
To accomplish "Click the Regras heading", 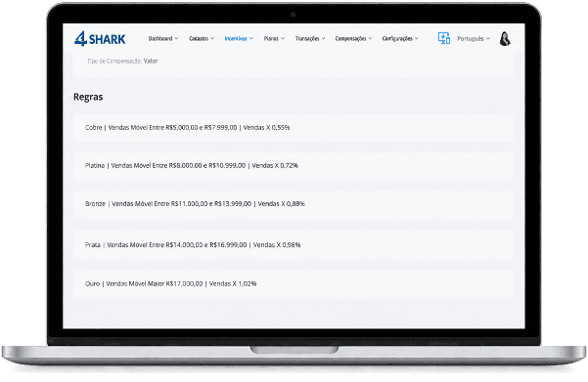I will [x=88, y=97].
